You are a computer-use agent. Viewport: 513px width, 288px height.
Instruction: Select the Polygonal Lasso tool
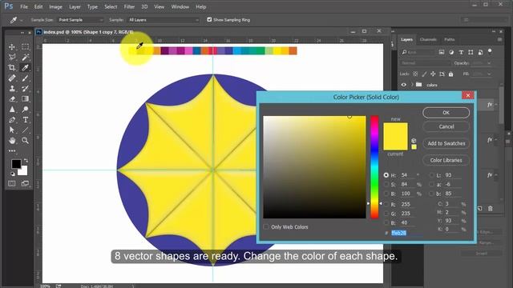(x=12, y=58)
